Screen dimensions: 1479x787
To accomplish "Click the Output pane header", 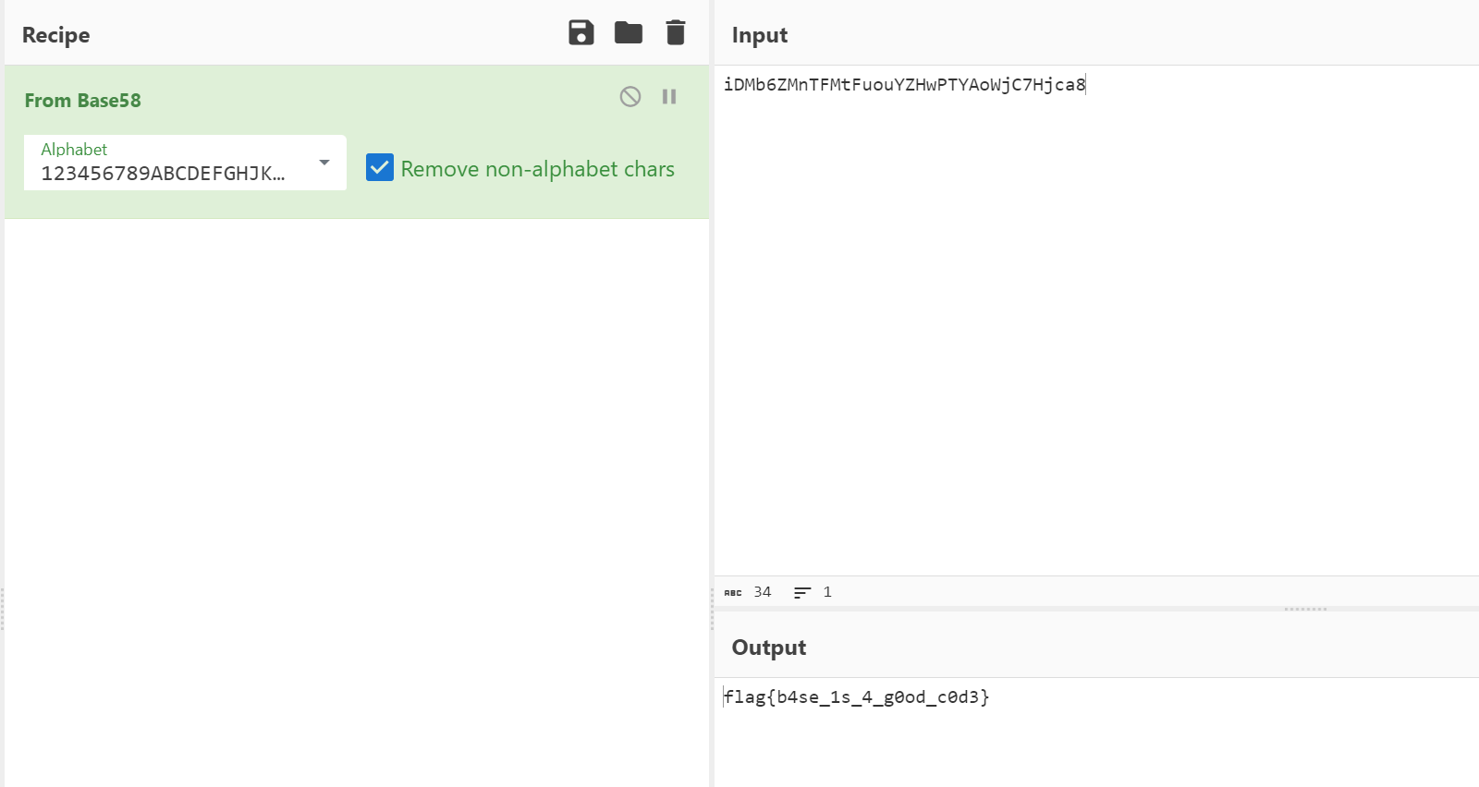I will 769,648.
